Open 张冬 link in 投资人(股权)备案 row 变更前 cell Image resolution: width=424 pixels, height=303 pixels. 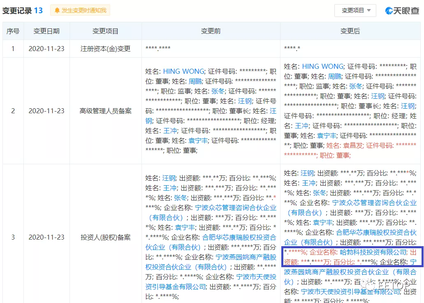(181, 198)
